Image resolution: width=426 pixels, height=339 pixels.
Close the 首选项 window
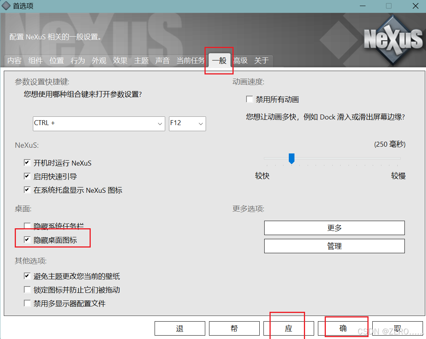[x=415, y=6]
